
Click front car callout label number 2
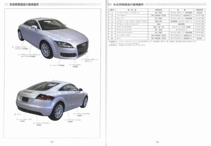[75, 66]
